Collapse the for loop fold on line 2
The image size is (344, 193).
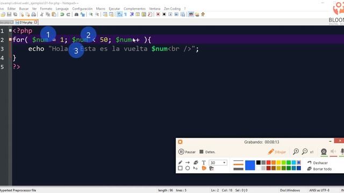pos(10,40)
